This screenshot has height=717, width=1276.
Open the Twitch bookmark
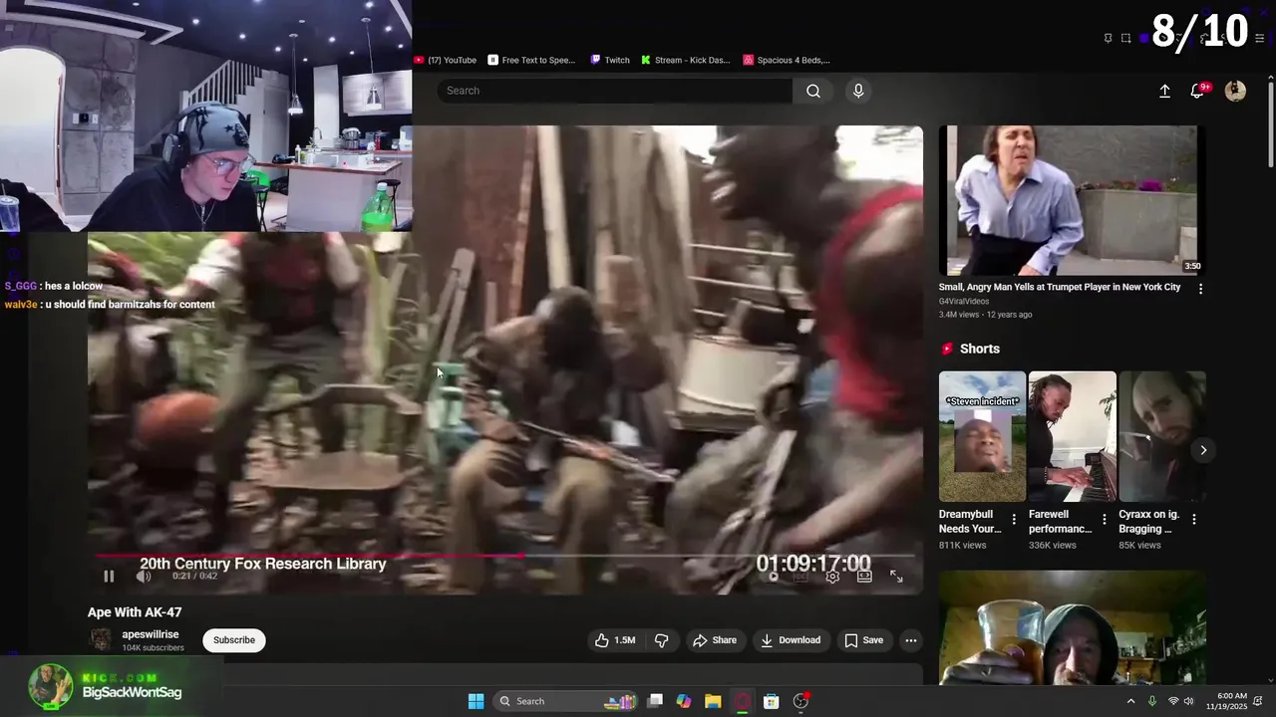610,60
